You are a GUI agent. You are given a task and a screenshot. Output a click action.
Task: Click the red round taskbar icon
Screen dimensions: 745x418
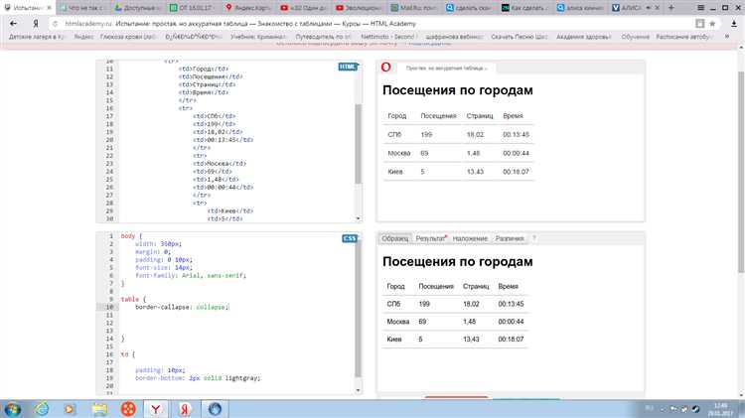pyautogui.click(x=128, y=409)
